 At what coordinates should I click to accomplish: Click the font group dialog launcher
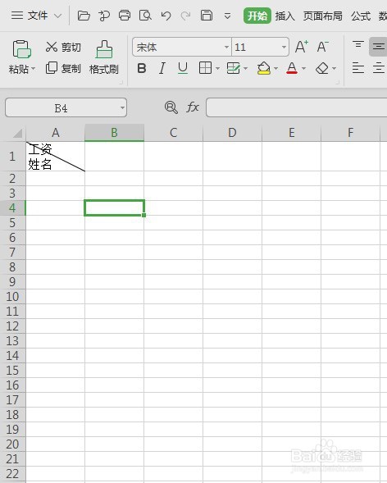click(x=337, y=82)
